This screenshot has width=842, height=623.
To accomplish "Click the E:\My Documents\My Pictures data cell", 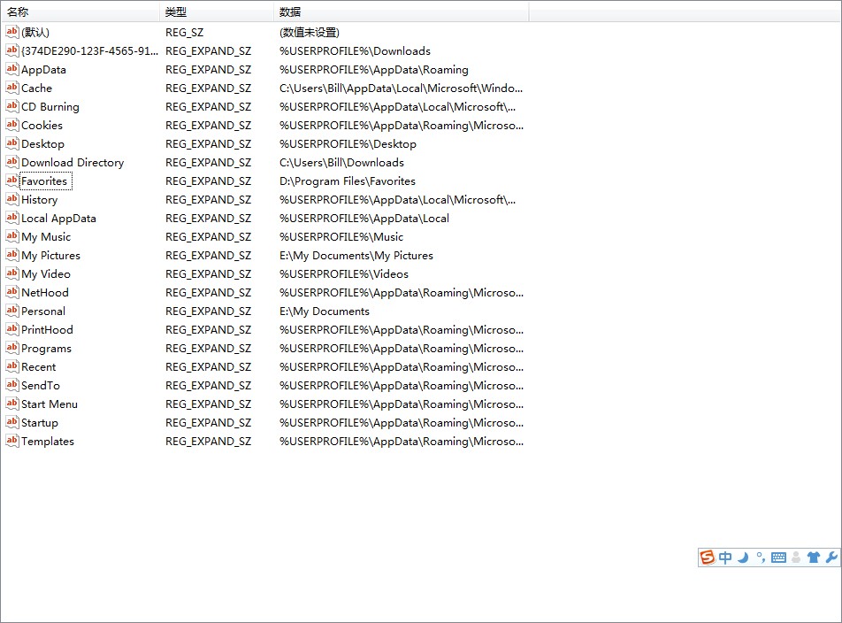I will pos(356,256).
